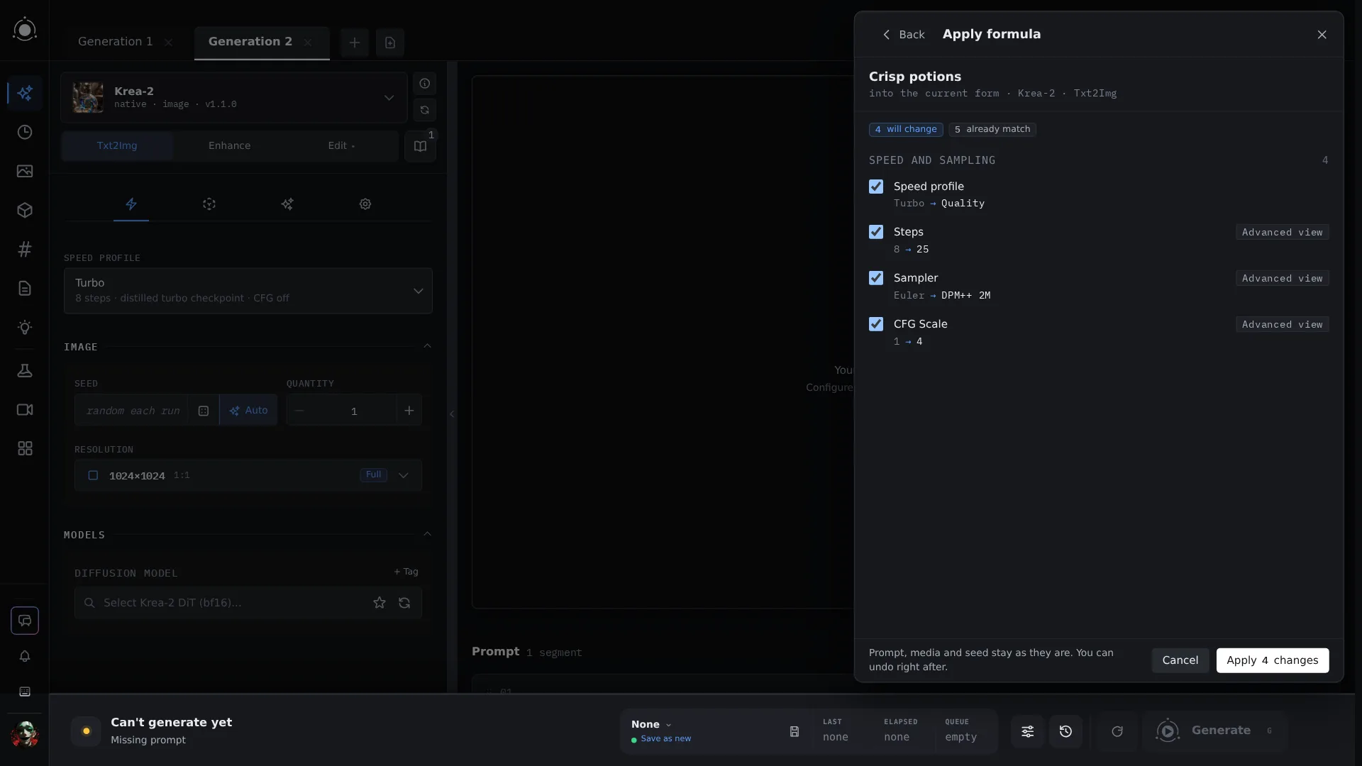Open the image gallery sidebar icon
Viewport: 1362px width, 766px height.
[25, 172]
